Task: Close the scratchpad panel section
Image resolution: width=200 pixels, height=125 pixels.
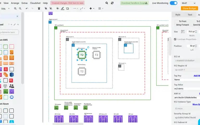Action: (18, 24)
